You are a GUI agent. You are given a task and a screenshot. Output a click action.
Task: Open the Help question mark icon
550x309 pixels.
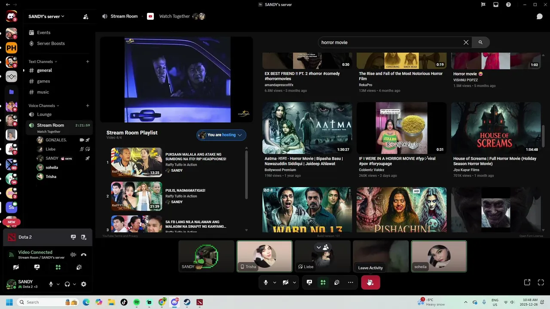click(x=508, y=5)
